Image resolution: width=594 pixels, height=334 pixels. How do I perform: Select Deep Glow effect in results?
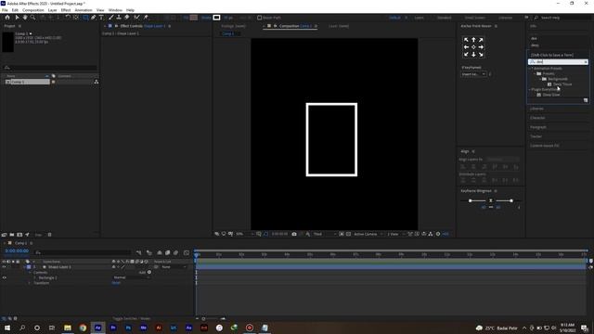[550, 95]
